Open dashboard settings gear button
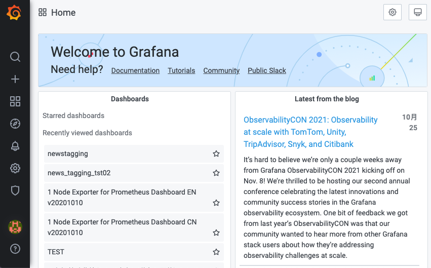This screenshot has height=268, width=431. pyautogui.click(x=392, y=12)
